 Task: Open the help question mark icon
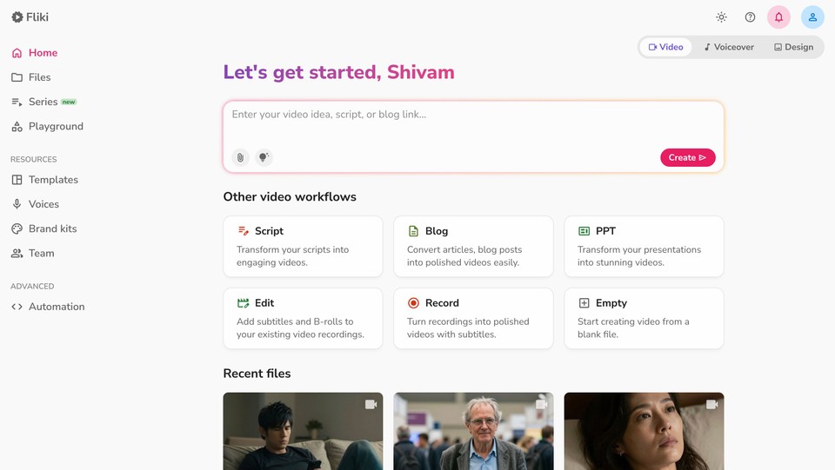pyautogui.click(x=750, y=17)
